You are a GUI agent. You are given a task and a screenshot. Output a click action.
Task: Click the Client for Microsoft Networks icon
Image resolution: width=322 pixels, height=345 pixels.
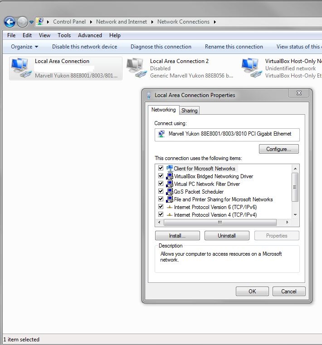click(170, 168)
